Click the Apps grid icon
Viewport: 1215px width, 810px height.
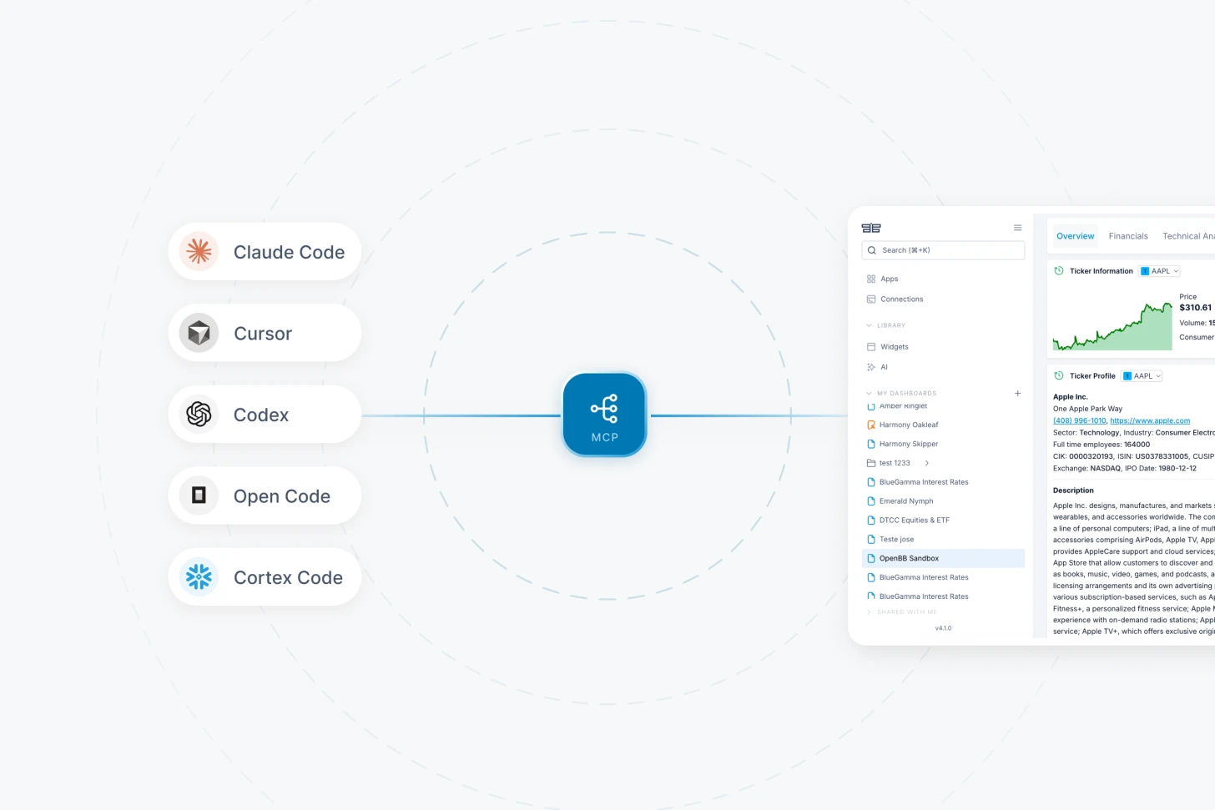coord(871,279)
